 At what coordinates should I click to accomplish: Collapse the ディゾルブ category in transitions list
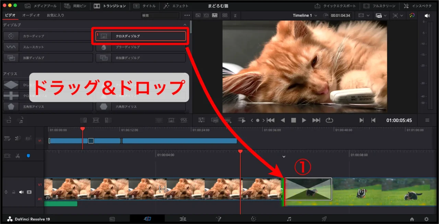click(185, 24)
